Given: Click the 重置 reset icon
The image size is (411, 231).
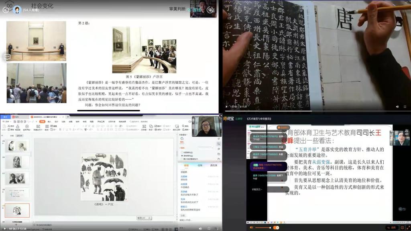Looking at the screenshot, I should point(54,126).
